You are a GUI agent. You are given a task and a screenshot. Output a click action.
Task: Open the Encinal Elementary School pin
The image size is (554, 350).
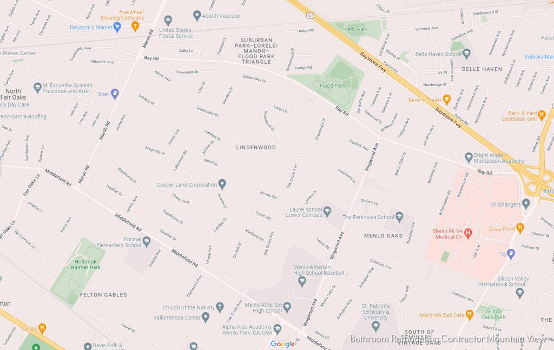(146, 242)
